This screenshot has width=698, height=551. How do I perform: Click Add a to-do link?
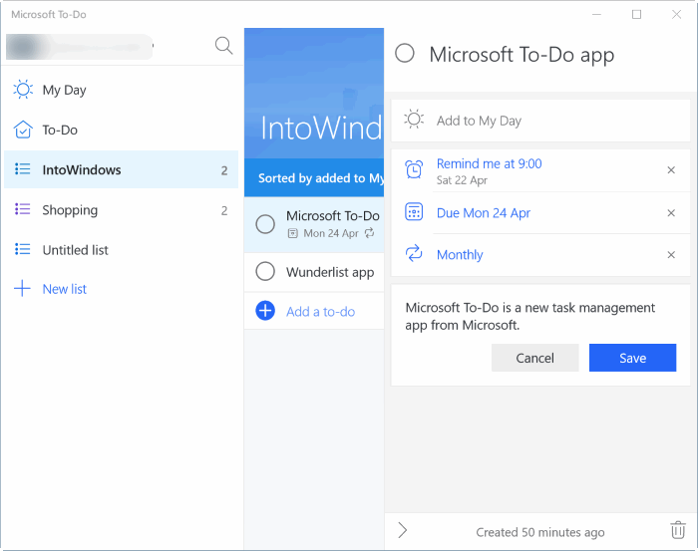[x=320, y=311]
